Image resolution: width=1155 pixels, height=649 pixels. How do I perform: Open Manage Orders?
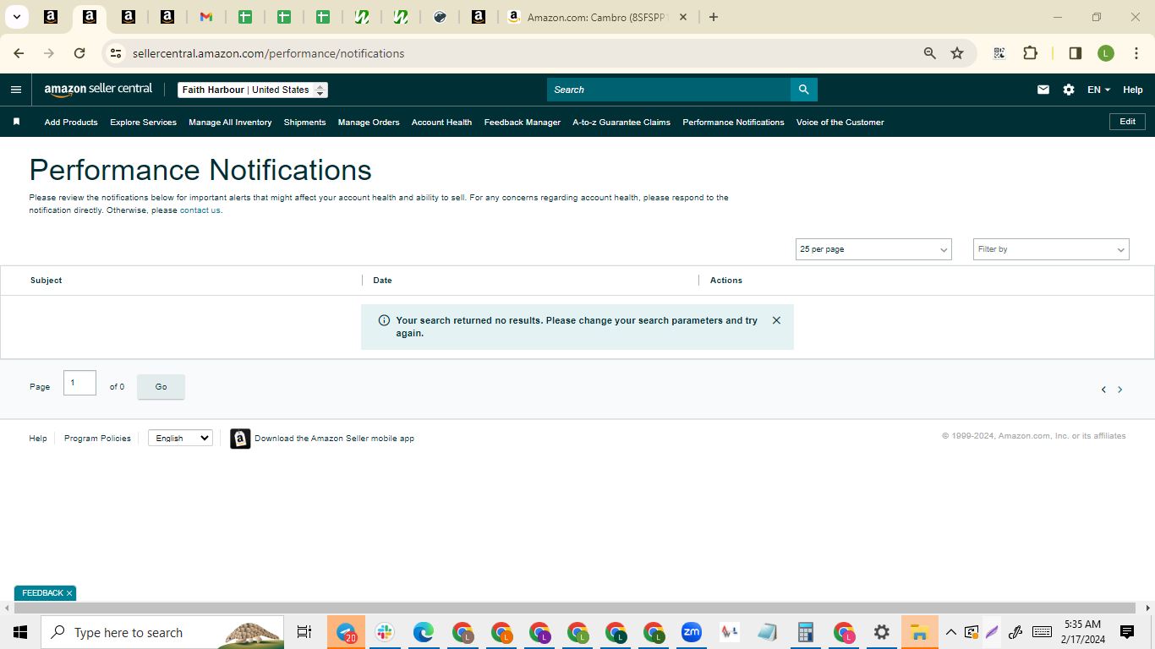[369, 123]
